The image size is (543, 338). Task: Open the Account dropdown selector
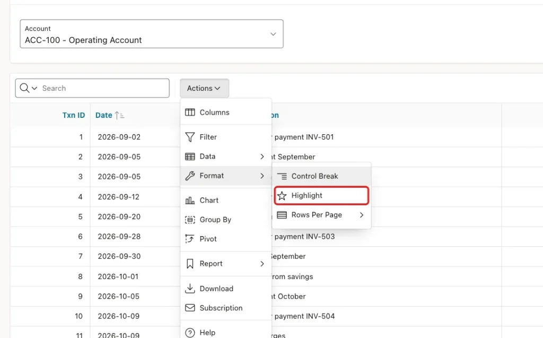(x=152, y=33)
